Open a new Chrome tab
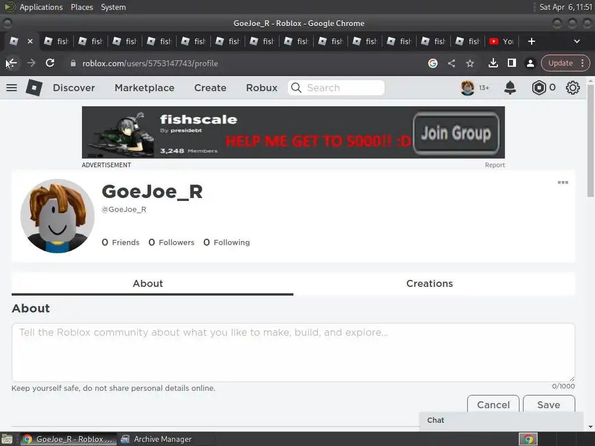This screenshot has height=446, width=595. click(x=531, y=41)
